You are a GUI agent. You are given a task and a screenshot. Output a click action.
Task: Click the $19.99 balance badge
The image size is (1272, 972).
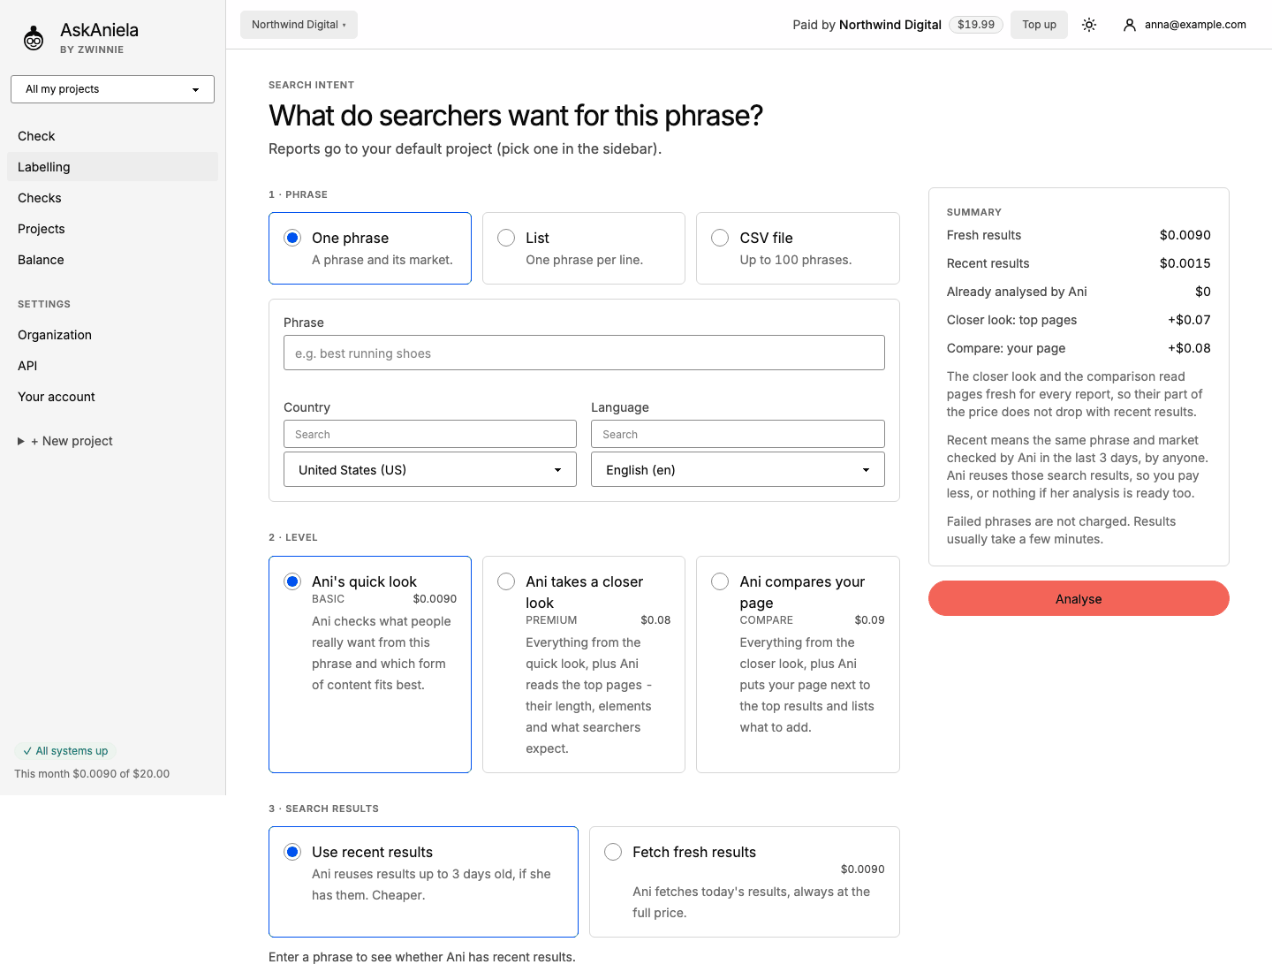tap(976, 25)
